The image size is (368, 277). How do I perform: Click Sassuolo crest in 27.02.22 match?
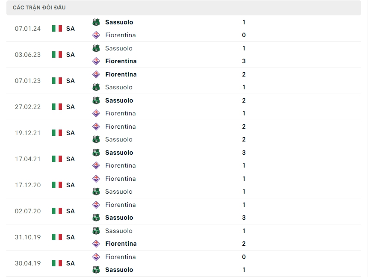tap(96, 100)
